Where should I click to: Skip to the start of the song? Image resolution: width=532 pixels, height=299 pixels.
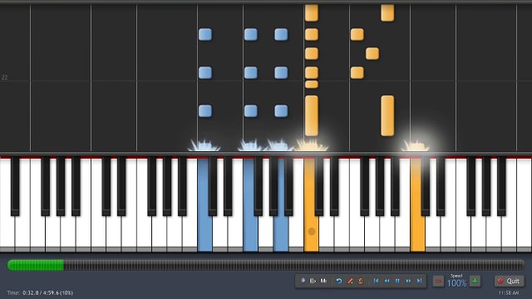point(376,281)
